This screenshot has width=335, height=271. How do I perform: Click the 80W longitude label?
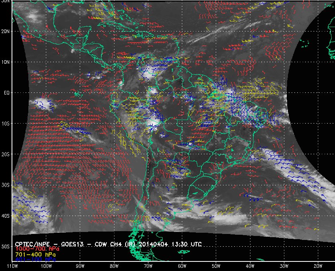114,266
